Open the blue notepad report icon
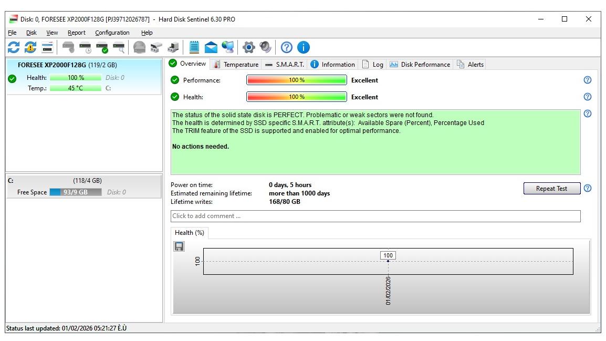 pos(194,47)
